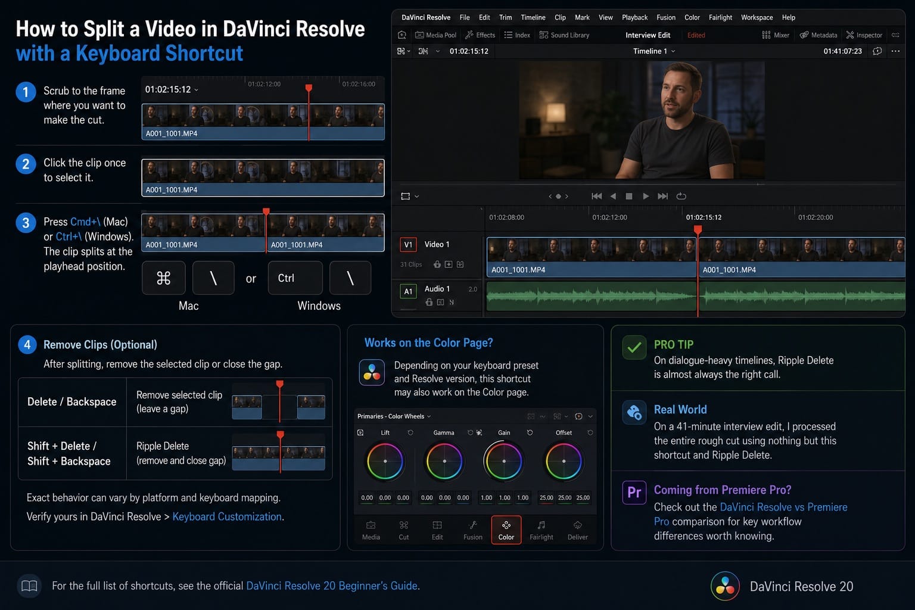The height and width of the screenshot is (610, 915).
Task: Switch to the Deliver page tab
Action: pyautogui.click(x=577, y=530)
